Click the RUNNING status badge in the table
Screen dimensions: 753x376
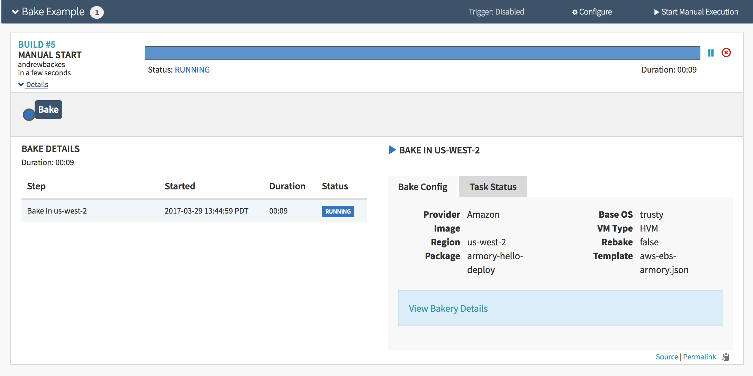point(338,211)
